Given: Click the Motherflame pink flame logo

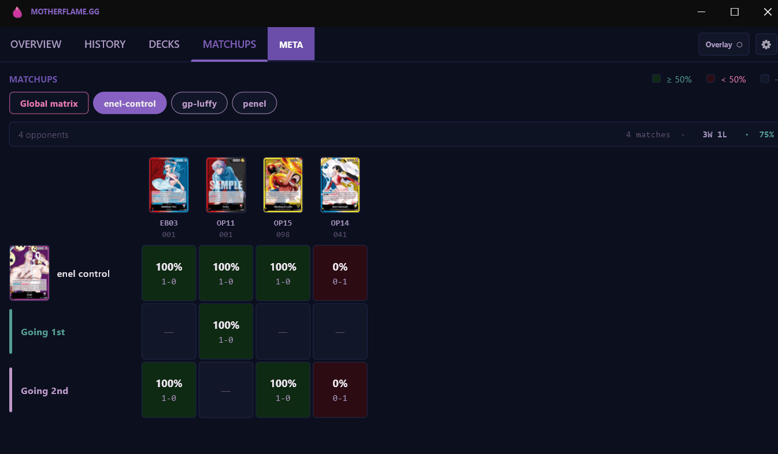Looking at the screenshot, I should (x=17, y=12).
